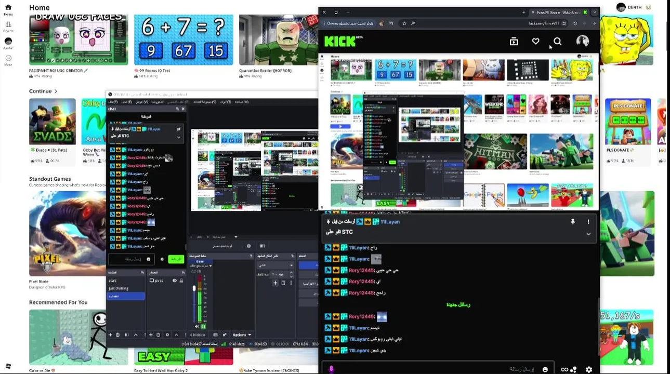Expand Continue section arrow in Roblox
The width and height of the screenshot is (670, 374).
point(56,91)
